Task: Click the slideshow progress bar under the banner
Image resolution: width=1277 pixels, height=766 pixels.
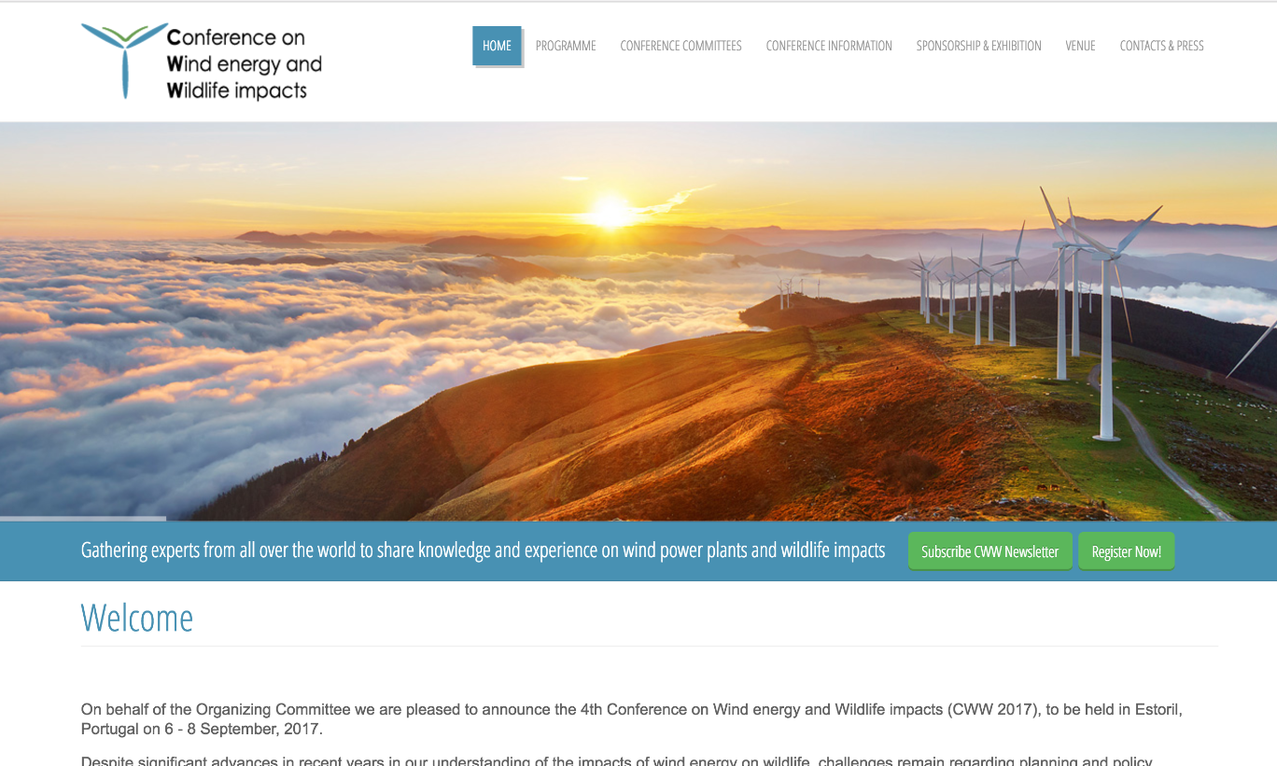Action: [x=83, y=519]
